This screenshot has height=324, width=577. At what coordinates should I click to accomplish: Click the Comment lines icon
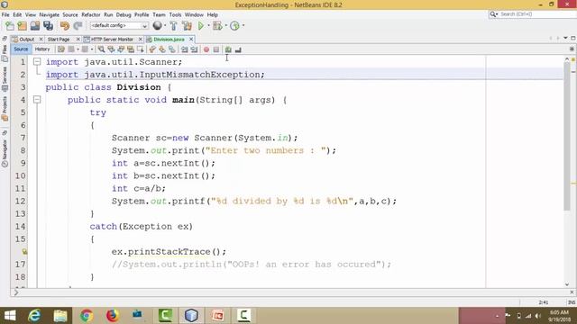(x=228, y=49)
